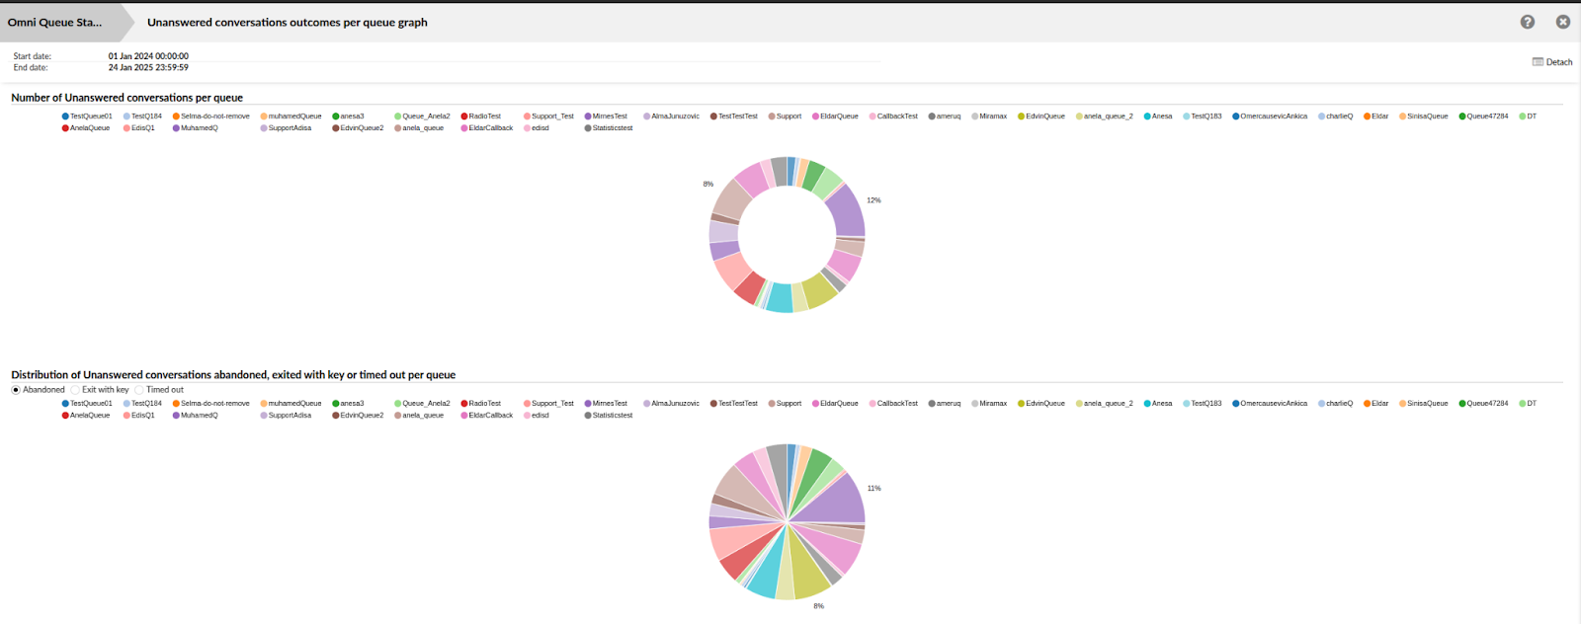Toggle EdisQ1 in the donut chart legend
Image resolution: width=1581 pixels, height=624 pixels.
[138, 128]
